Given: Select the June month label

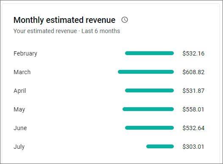Looking at the screenshot, I should click(x=20, y=128).
